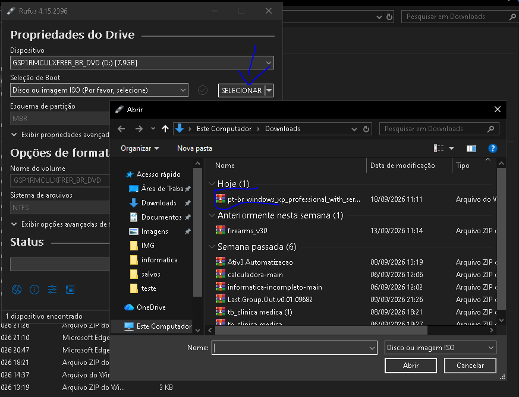The height and width of the screenshot is (397, 519).
Task: Click Downloads in the address breadcrumb
Action: click(282, 129)
